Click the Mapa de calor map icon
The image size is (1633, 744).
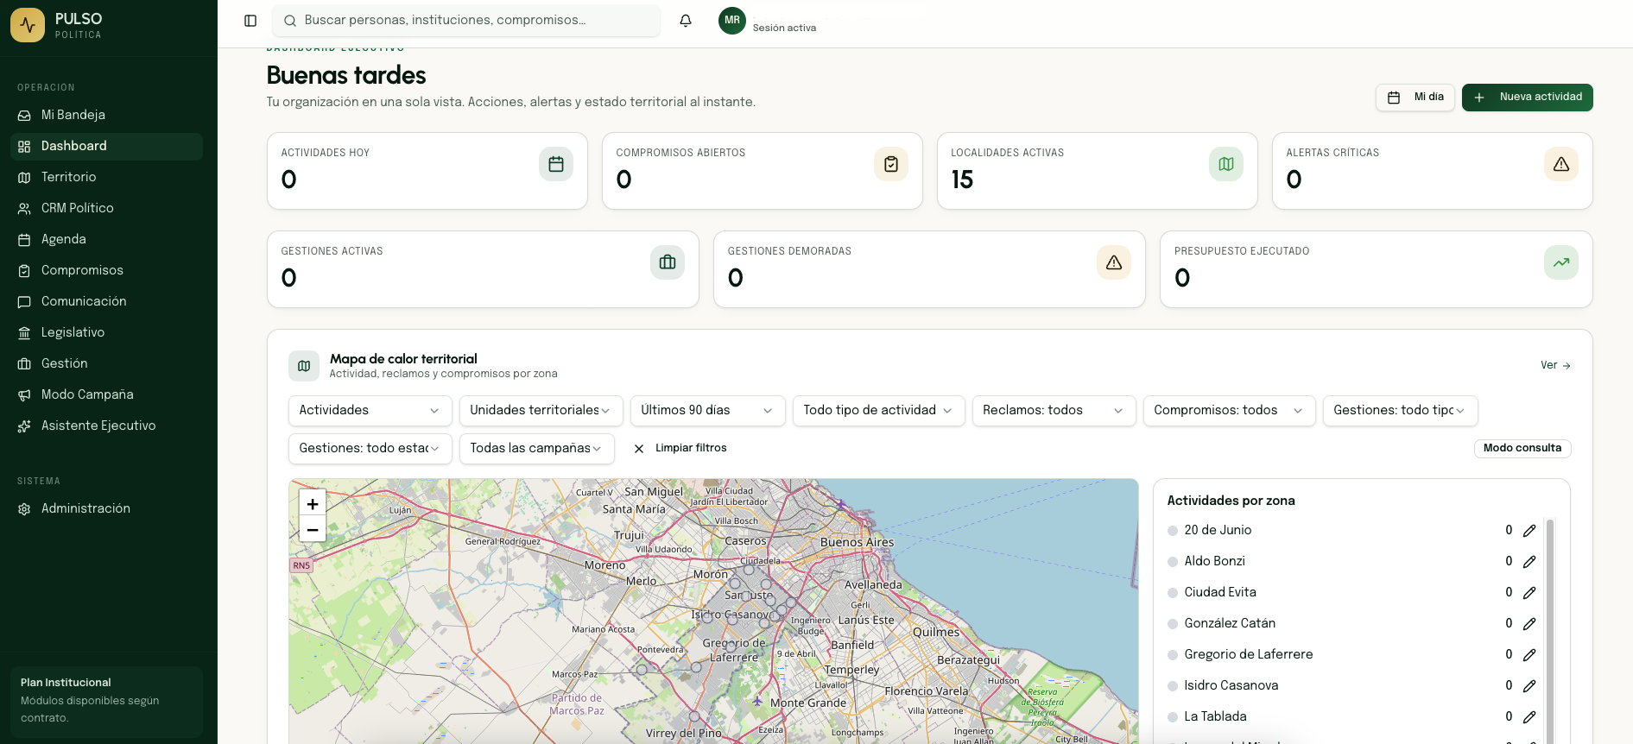(304, 366)
